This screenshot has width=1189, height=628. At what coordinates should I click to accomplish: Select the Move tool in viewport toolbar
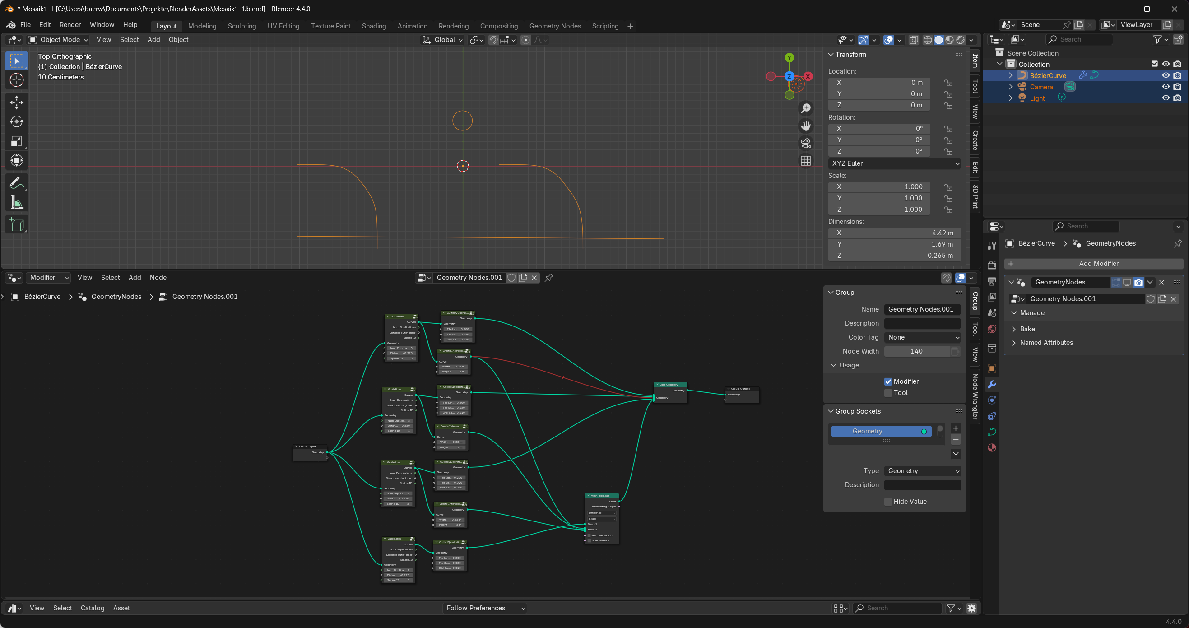17,102
